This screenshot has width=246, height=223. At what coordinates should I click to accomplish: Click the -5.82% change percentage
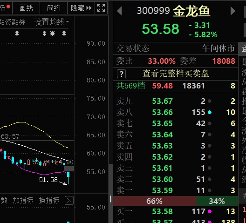tap(203, 34)
